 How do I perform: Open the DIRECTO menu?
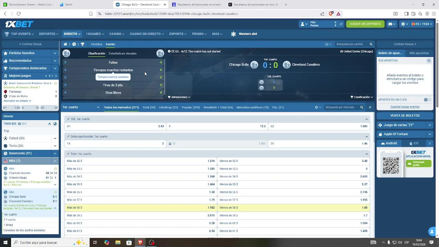tap(72, 34)
